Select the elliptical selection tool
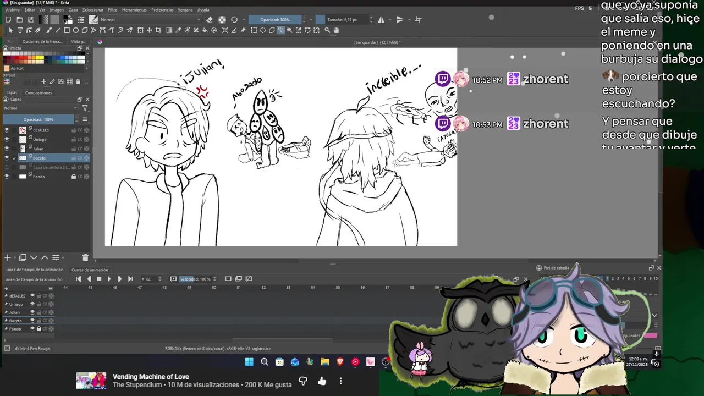Viewport: 704px width, 396px height. coord(263,30)
